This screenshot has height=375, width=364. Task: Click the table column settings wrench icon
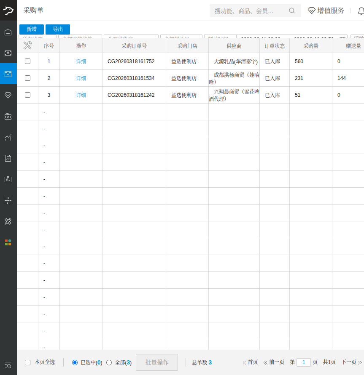pos(27,45)
